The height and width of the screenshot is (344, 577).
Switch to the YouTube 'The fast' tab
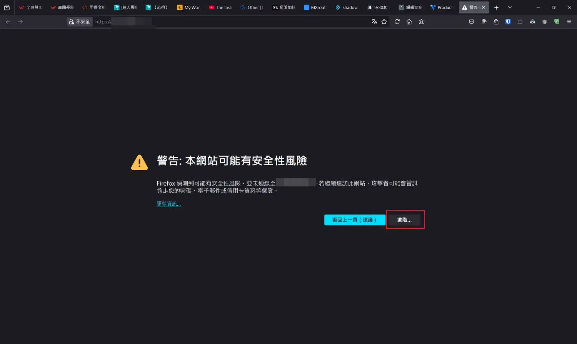[x=220, y=8]
